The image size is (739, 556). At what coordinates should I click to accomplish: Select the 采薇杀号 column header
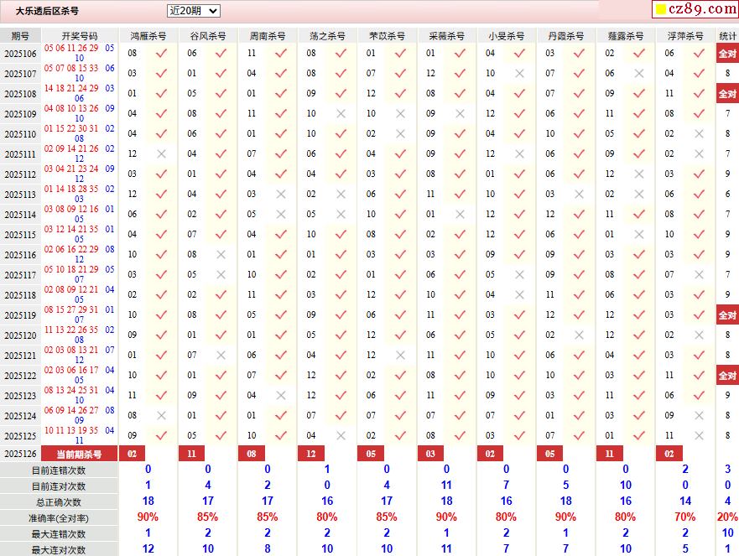pos(446,36)
